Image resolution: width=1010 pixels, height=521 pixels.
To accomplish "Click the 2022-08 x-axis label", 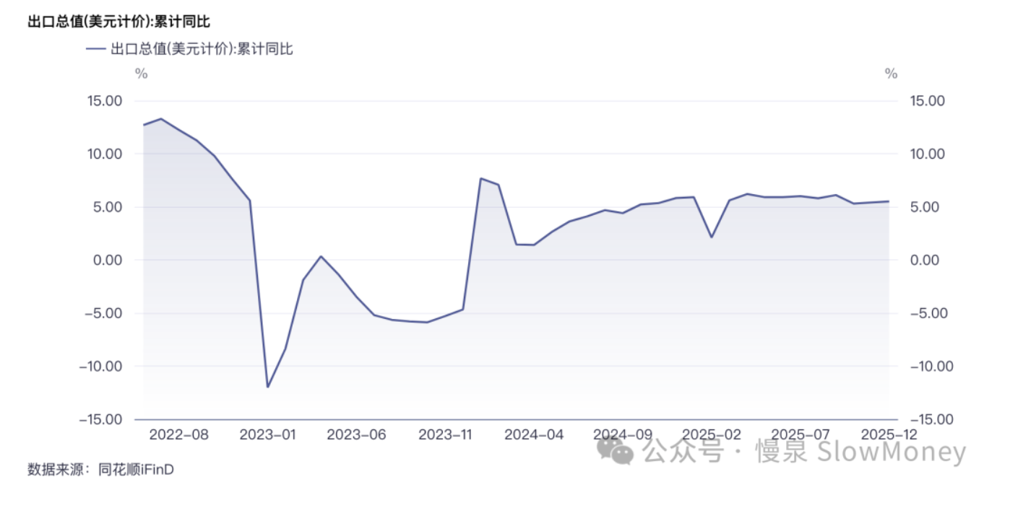I will tap(178, 435).
